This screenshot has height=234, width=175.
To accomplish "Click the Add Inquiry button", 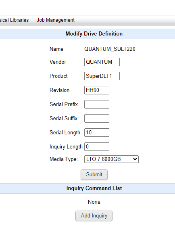I will click(94, 216).
